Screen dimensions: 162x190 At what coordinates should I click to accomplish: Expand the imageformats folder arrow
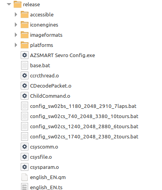pos(16,35)
